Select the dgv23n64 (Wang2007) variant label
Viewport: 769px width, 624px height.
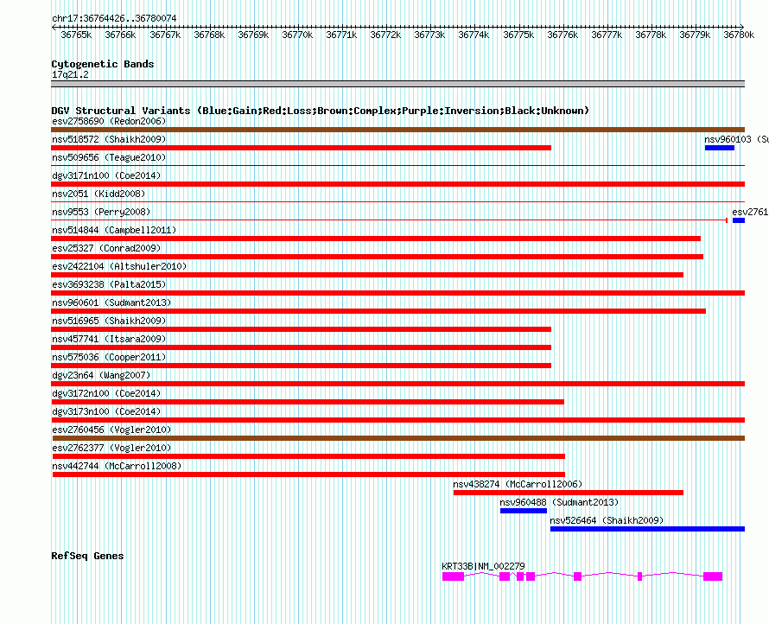101,375
